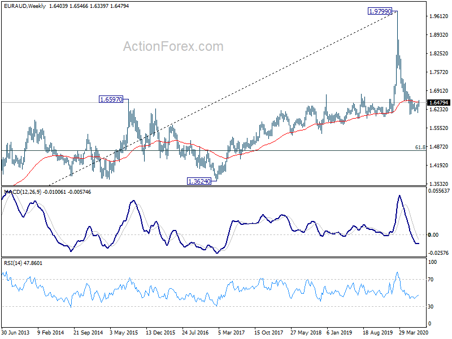Click the 18 Aug 2019 date marker
The width and height of the screenshot is (452, 339).
pos(377,332)
